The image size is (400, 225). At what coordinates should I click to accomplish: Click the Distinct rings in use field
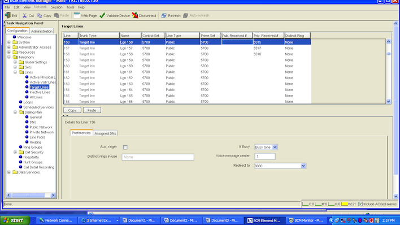[x=158, y=157]
